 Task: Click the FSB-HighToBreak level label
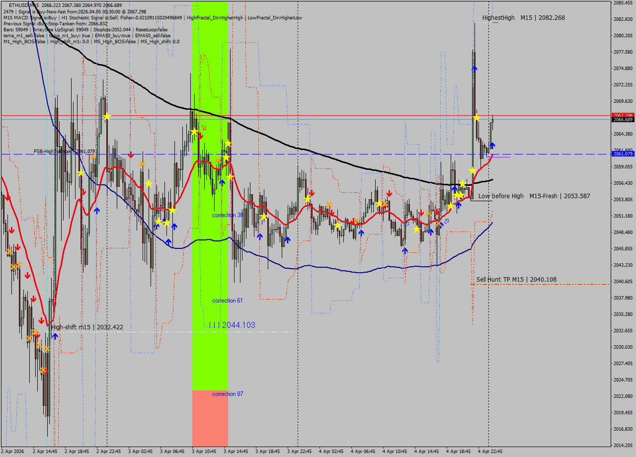[65, 151]
